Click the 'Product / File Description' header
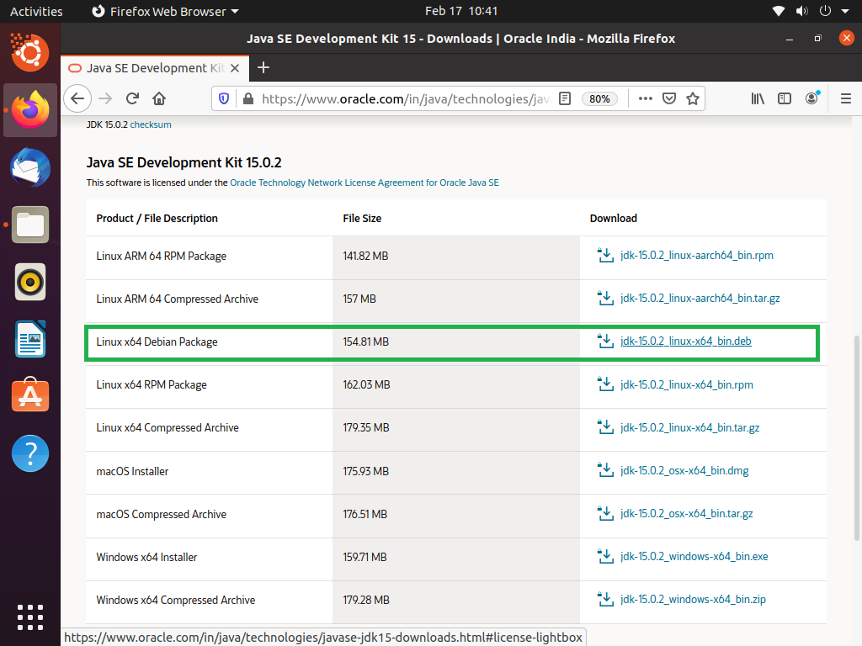Viewport: 862px width, 646px height. click(x=157, y=218)
